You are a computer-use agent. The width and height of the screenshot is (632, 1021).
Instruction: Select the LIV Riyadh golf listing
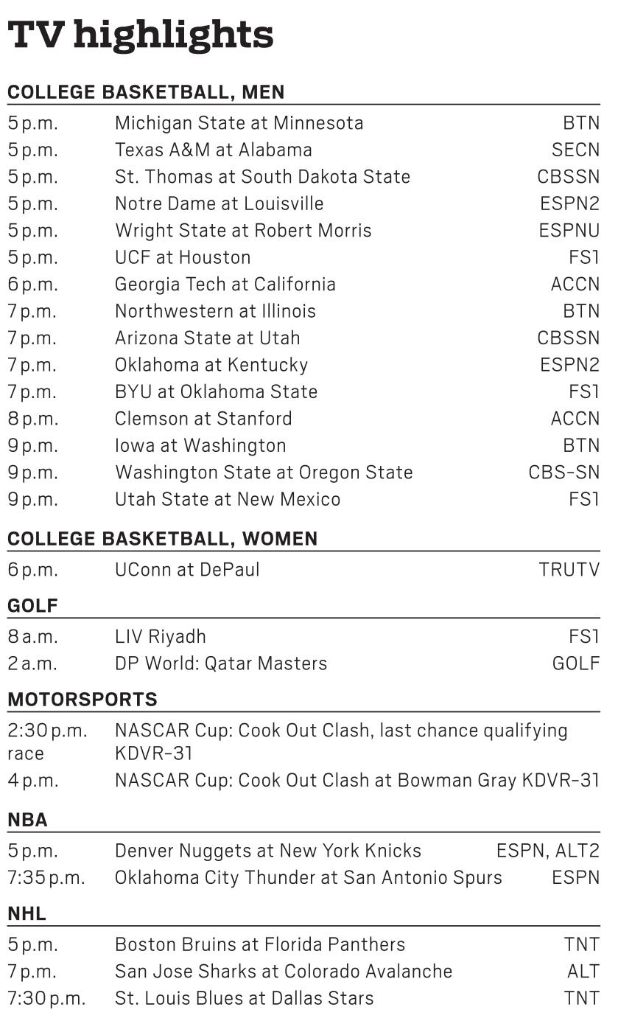tap(160, 637)
